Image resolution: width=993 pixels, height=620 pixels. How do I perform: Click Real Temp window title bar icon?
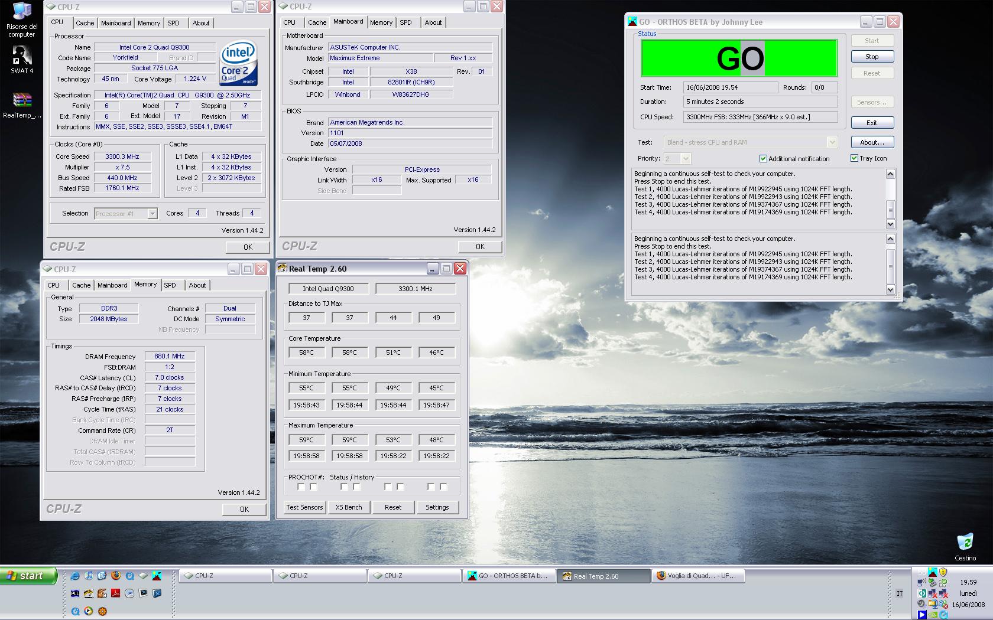[x=283, y=269]
